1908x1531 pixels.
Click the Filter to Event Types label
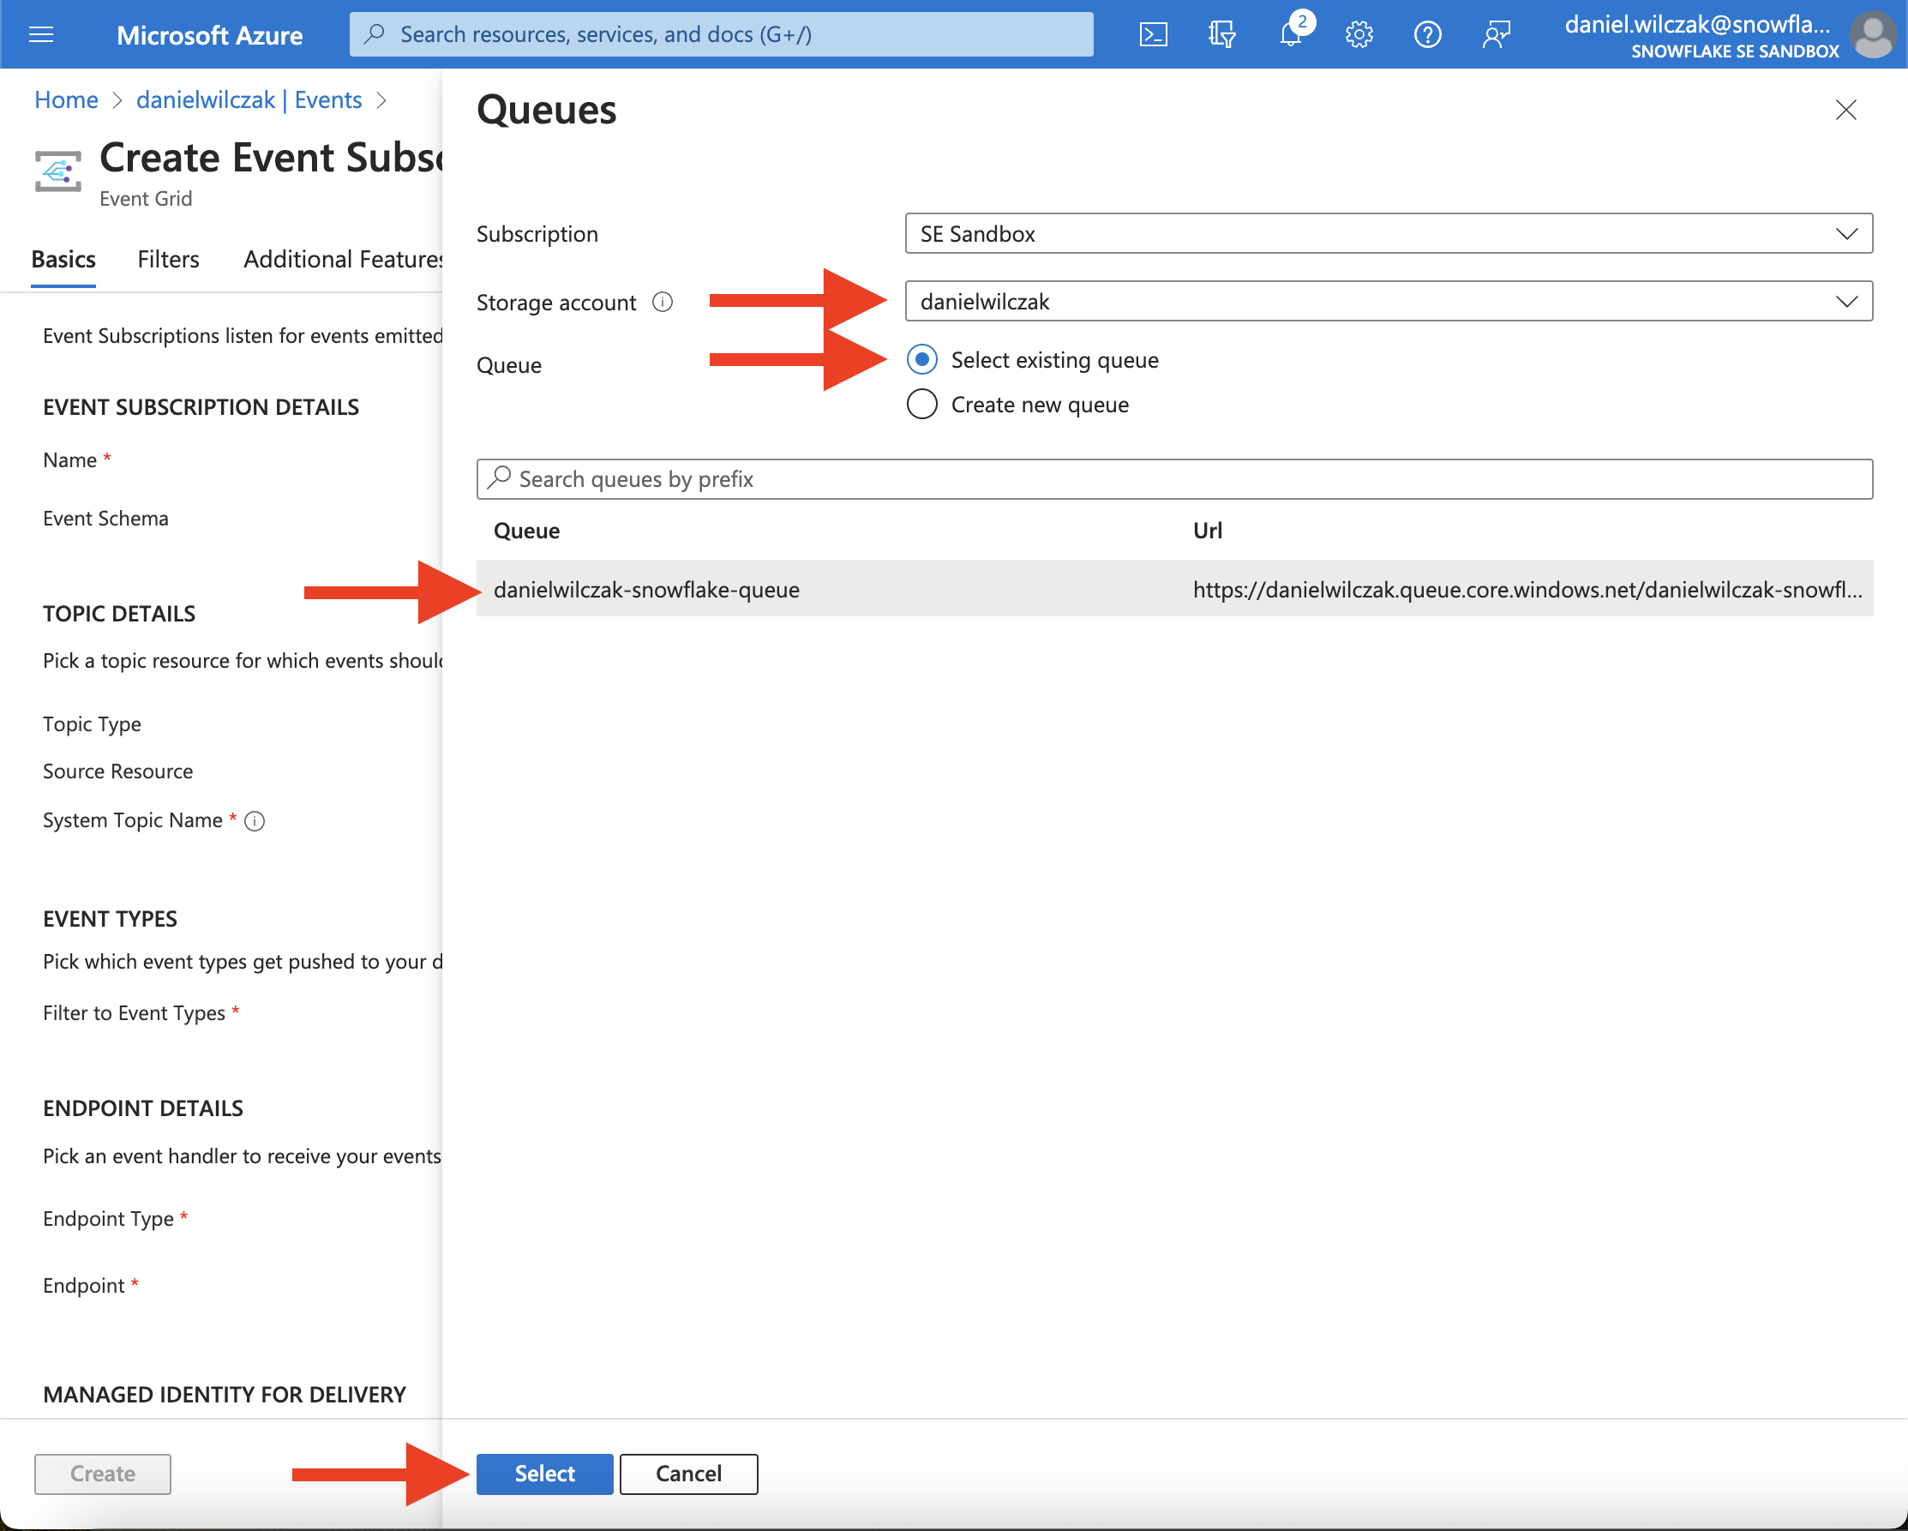coord(134,1013)
